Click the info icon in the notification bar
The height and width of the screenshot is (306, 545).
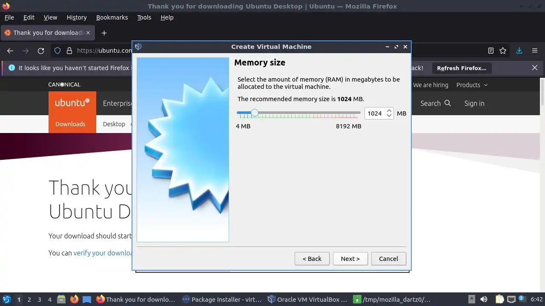[x=11, y=68]
